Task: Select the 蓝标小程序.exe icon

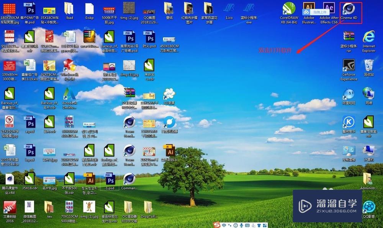Action: pos(249,13)
